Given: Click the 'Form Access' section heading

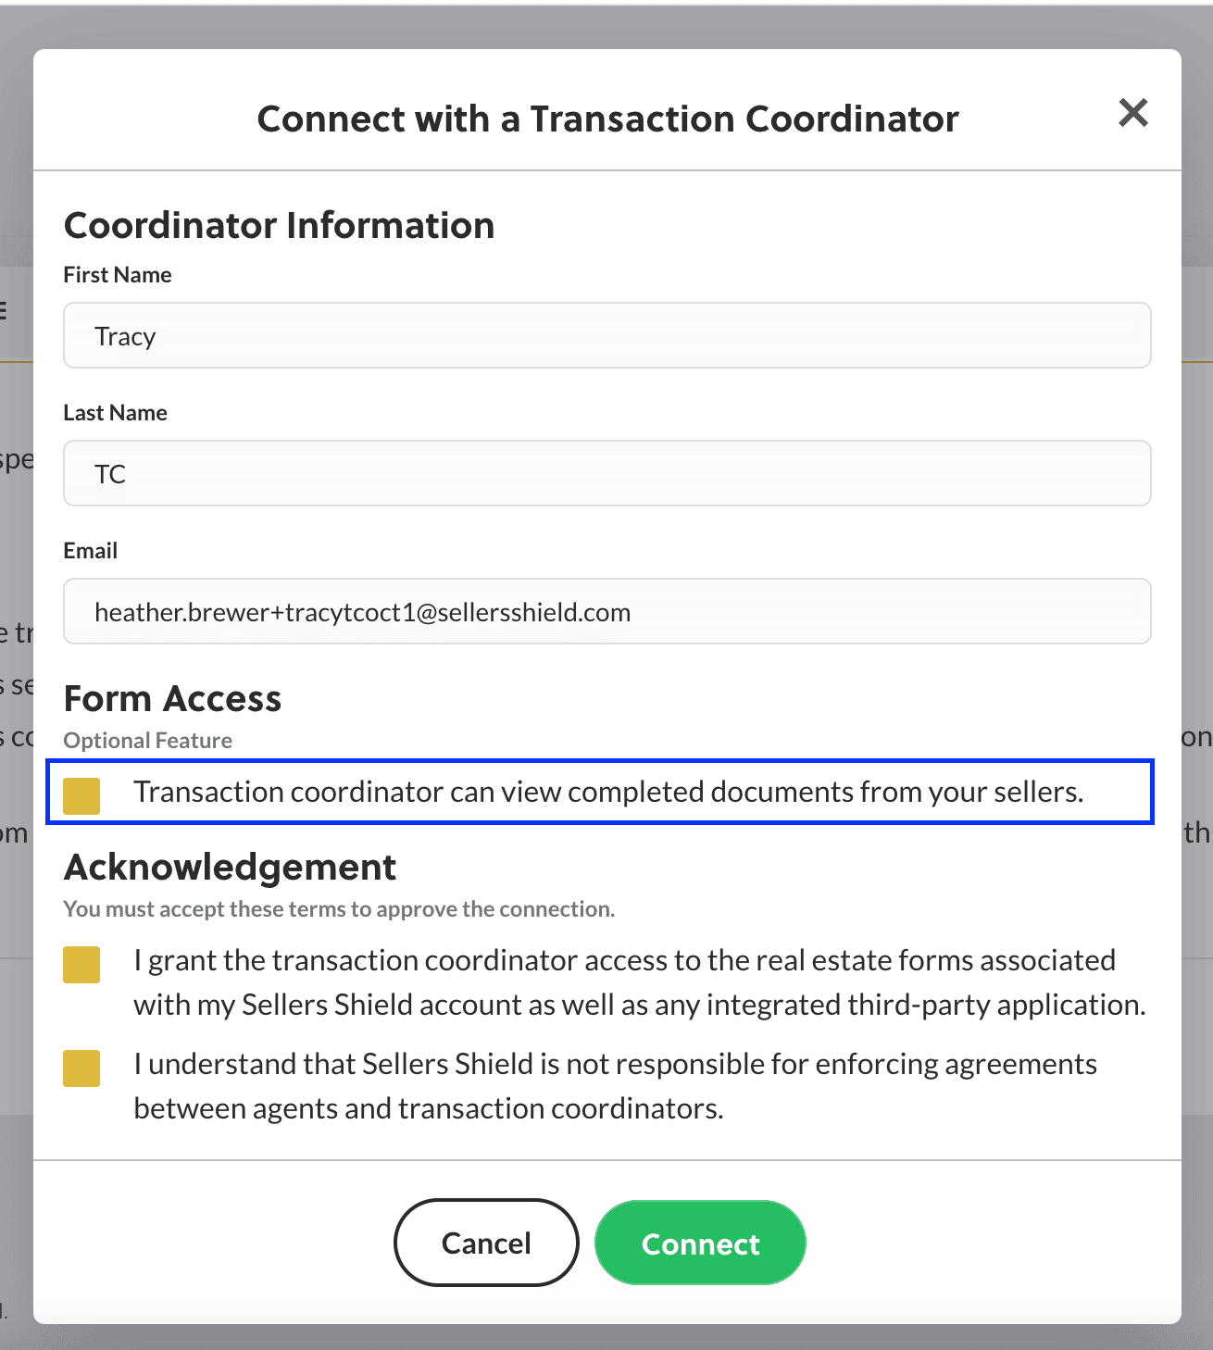Looking at the screenshot, I should [x=172, y=698].
